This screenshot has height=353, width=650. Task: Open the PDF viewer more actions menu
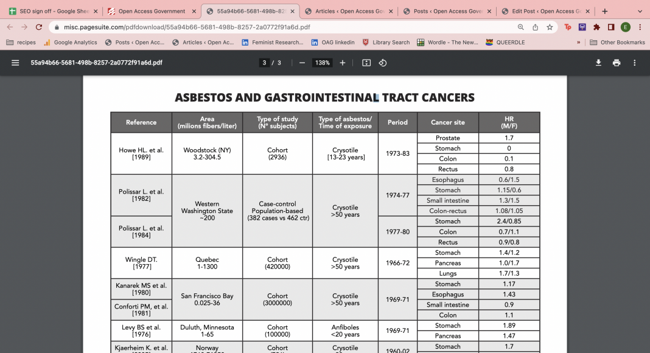(634, 63)
